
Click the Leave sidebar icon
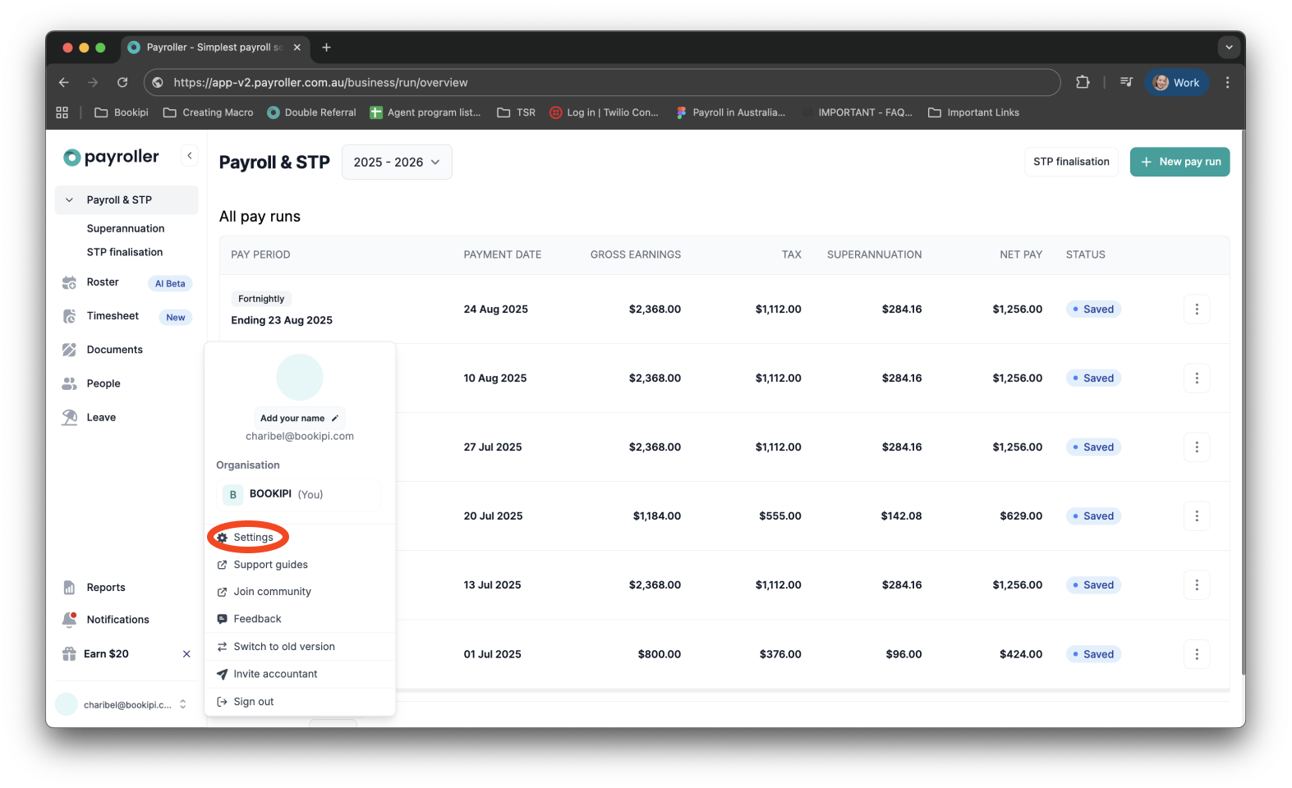[x=70, y=417]
